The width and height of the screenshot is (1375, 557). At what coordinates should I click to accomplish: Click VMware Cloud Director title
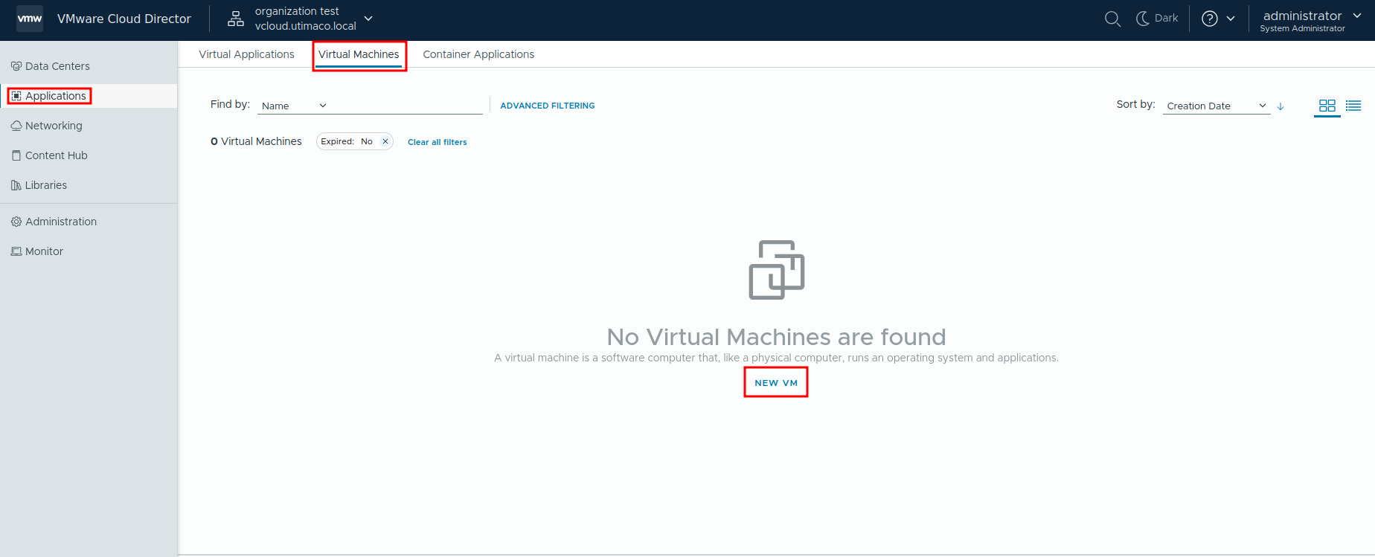coord(124,19)
